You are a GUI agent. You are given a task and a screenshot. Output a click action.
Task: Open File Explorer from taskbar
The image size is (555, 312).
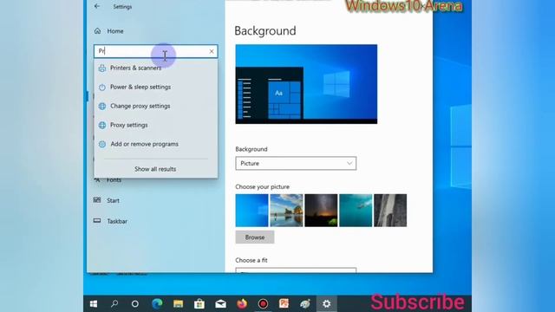coord(179,304)
